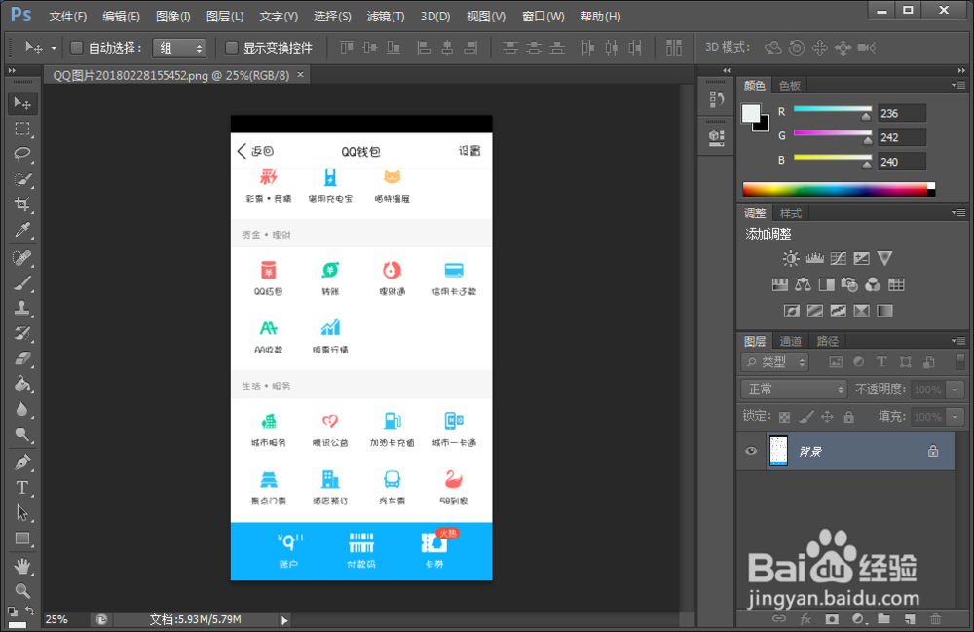Image resolution: width=974 pixels, height=632 pixels.
Task: Select the Zoom tool in the toolbox
Action: 22,591
